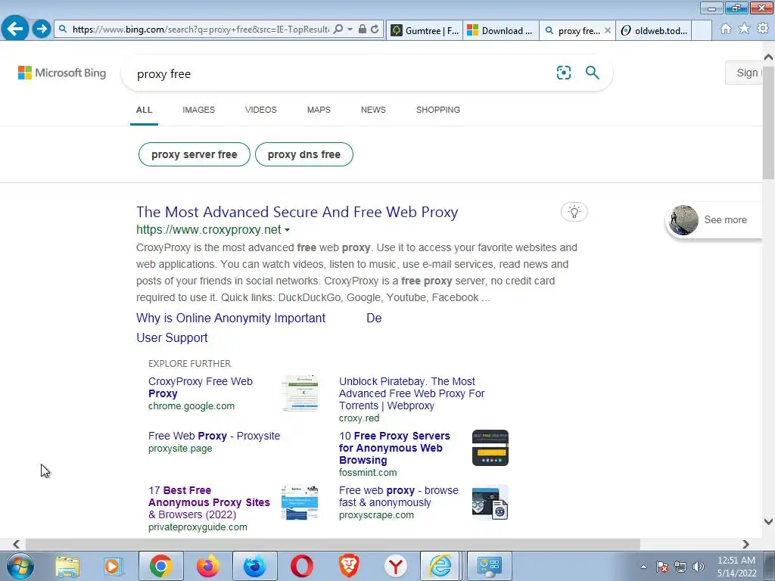View the security lock icon in address bar

pos(363,30)
